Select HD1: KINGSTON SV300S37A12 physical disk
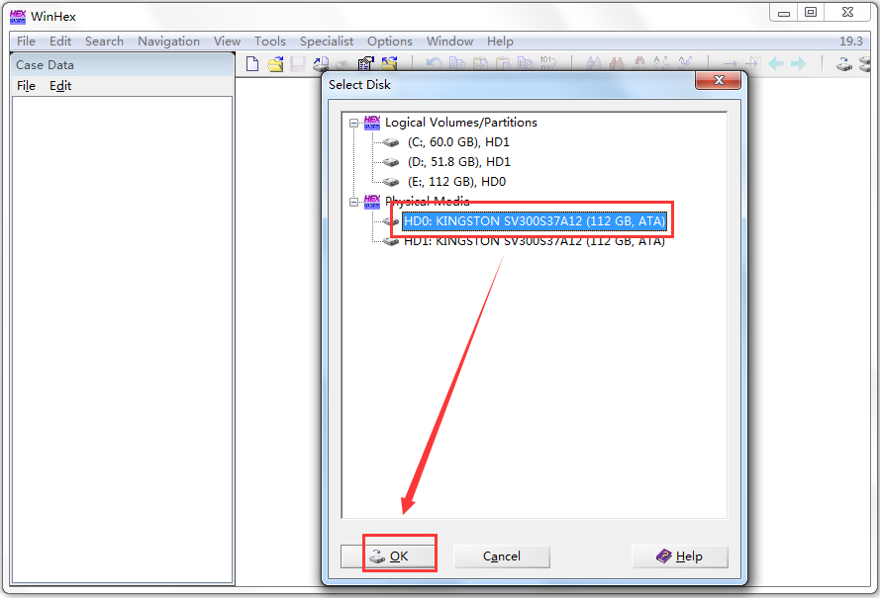 pos(535,241)
